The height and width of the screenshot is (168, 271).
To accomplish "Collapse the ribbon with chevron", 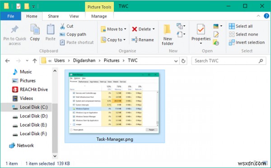I will (258, 16).
